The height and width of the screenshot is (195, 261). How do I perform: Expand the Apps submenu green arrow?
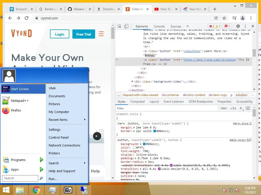pyautogui.click(x=42, y=169)
